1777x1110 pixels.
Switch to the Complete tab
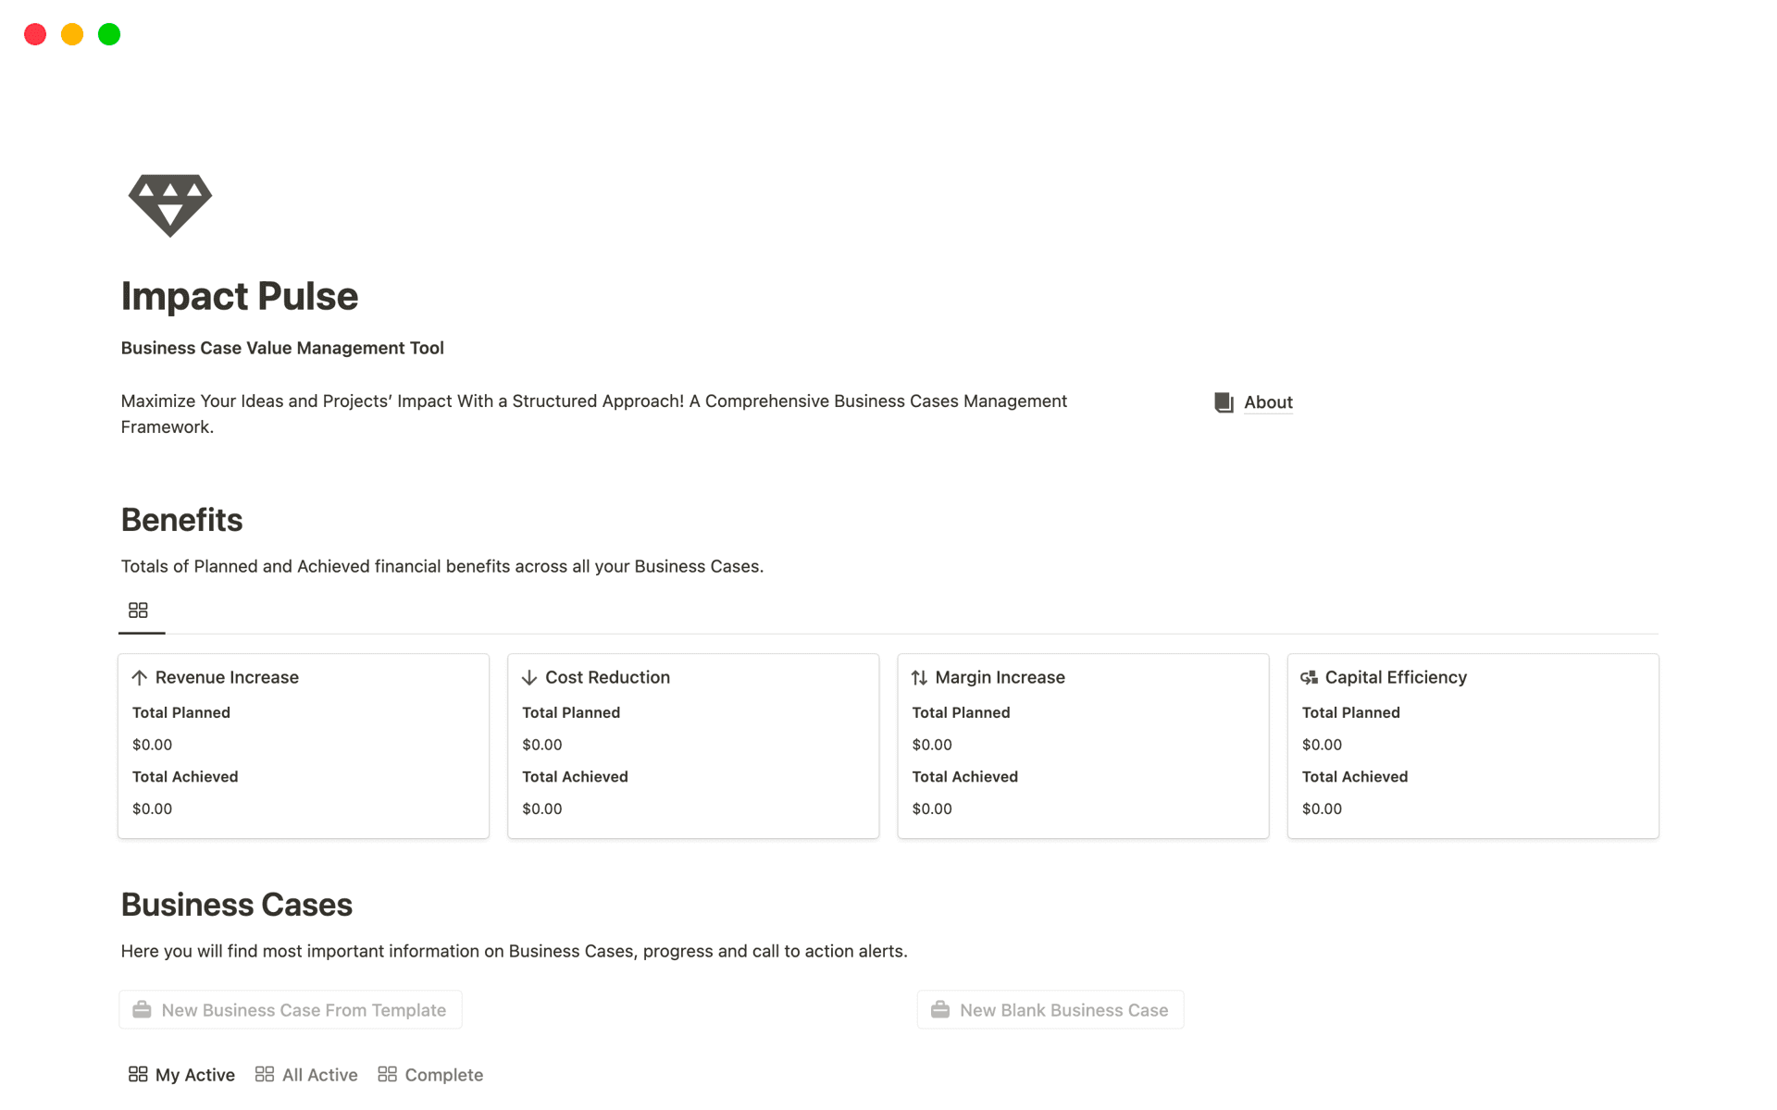click(431, 1075)
